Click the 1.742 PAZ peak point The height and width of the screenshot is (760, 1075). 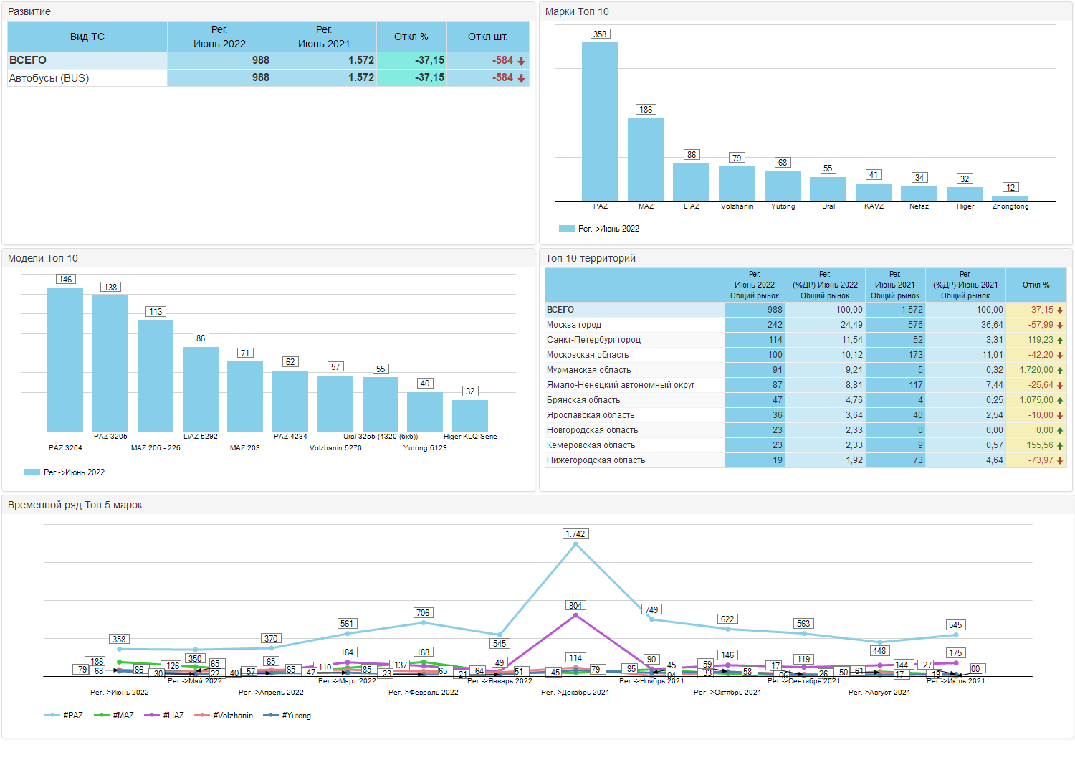tap(575, 545)
